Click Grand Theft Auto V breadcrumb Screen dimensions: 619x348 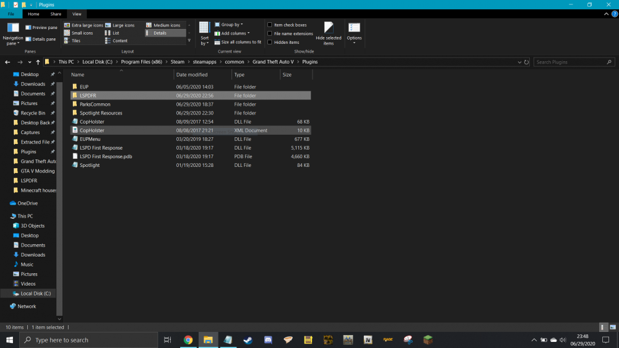pos(273,62)
